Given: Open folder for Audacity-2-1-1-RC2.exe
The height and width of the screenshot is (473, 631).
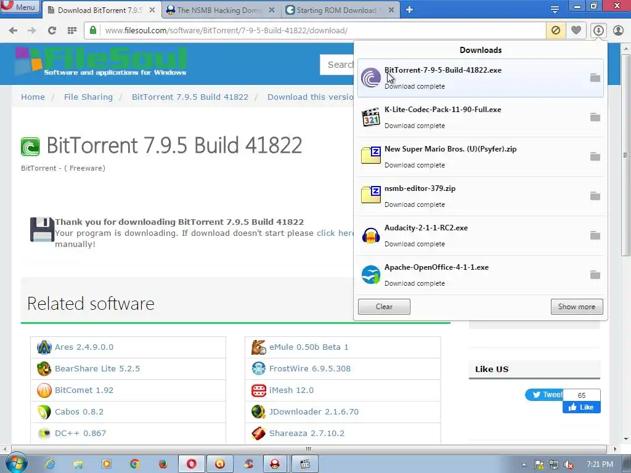Looking at the screenshot, I should [595, 235].
